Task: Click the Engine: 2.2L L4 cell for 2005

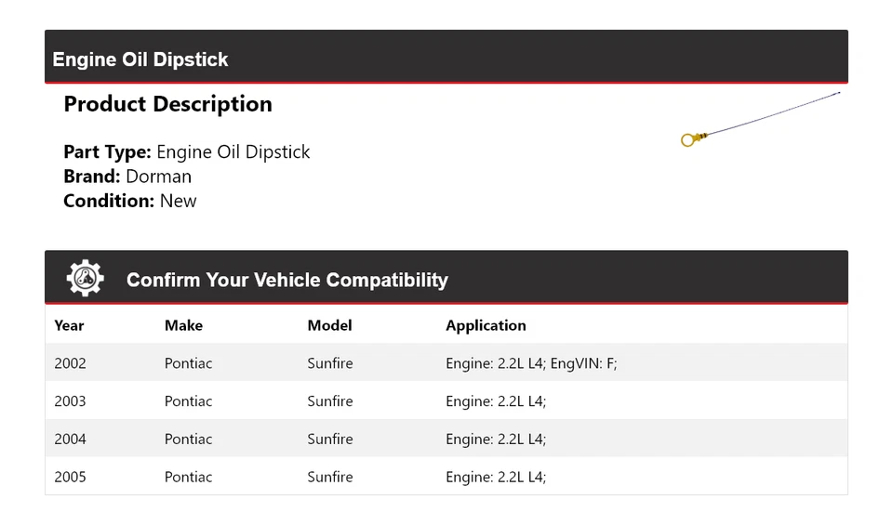Action: (496, 477)
